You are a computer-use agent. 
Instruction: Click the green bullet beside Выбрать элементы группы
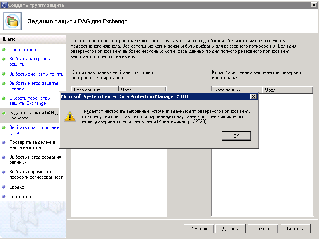coord(4,74)
